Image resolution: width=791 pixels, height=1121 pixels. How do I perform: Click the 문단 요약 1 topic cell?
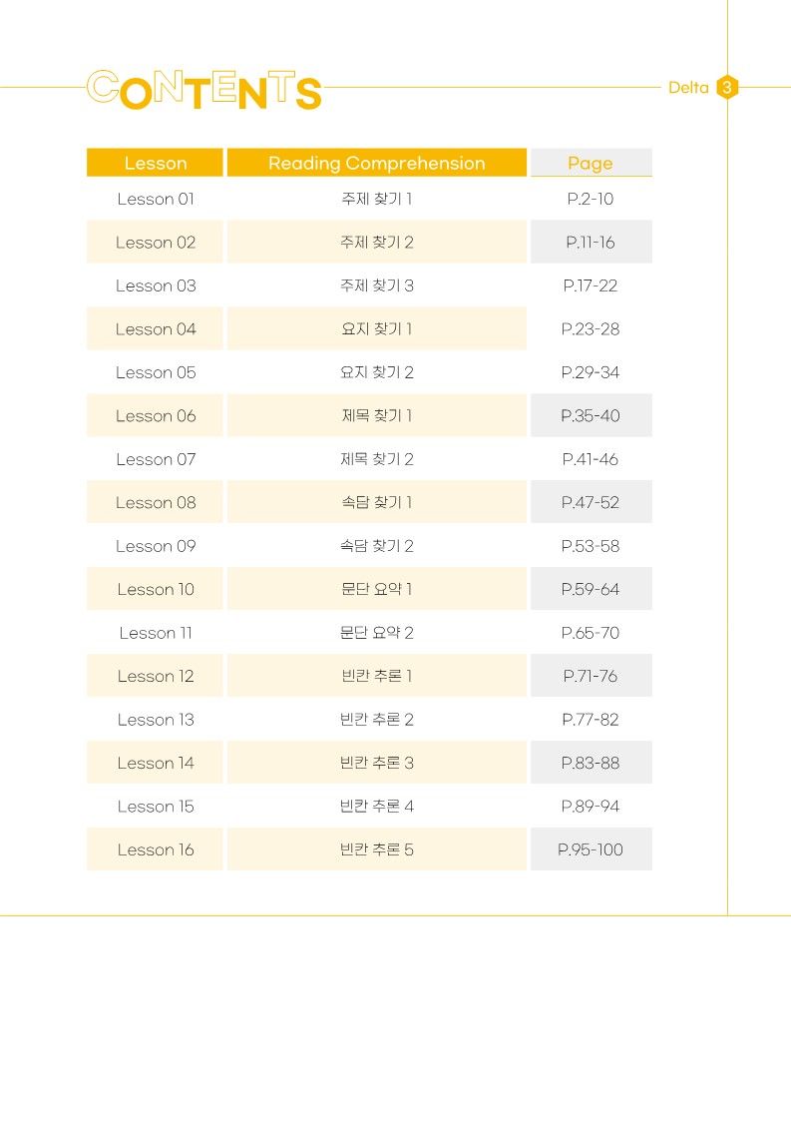(x=377, y=590)
